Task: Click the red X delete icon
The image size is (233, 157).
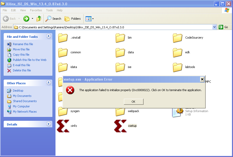Action: point(9,71)
